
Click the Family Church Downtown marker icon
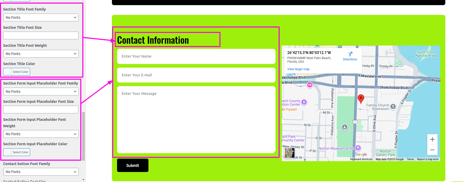pos(393,107)
